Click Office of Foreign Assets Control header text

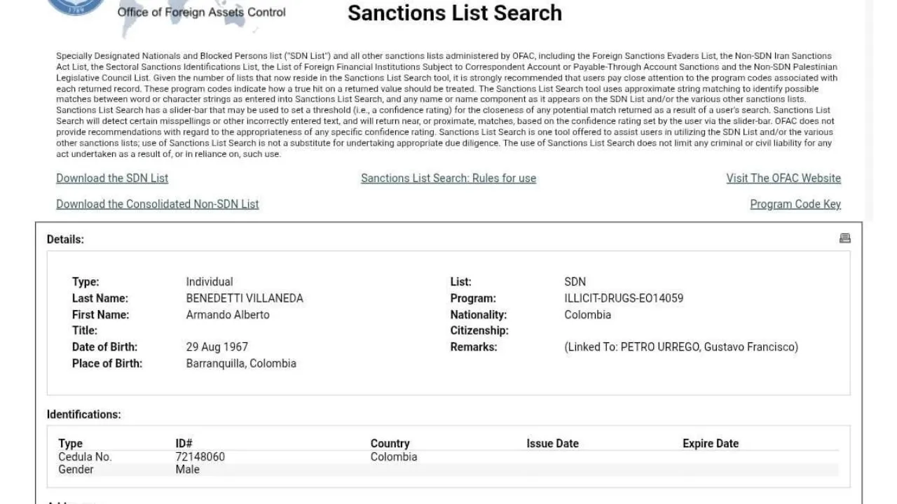(x=202, y=12)
